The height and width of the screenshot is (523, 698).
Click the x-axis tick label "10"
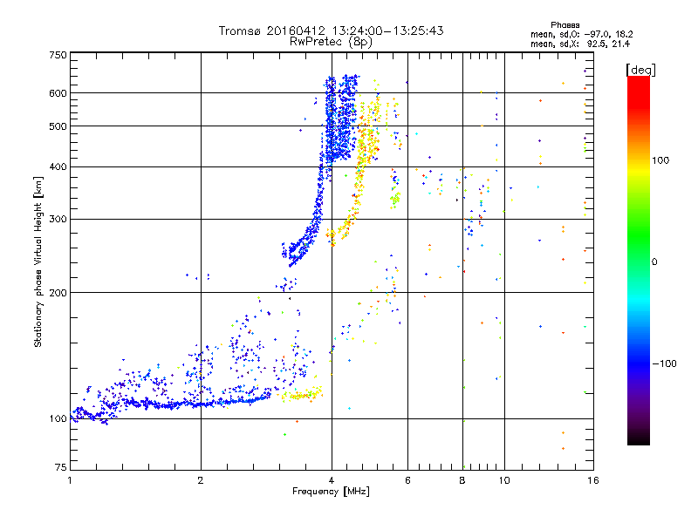504,480
